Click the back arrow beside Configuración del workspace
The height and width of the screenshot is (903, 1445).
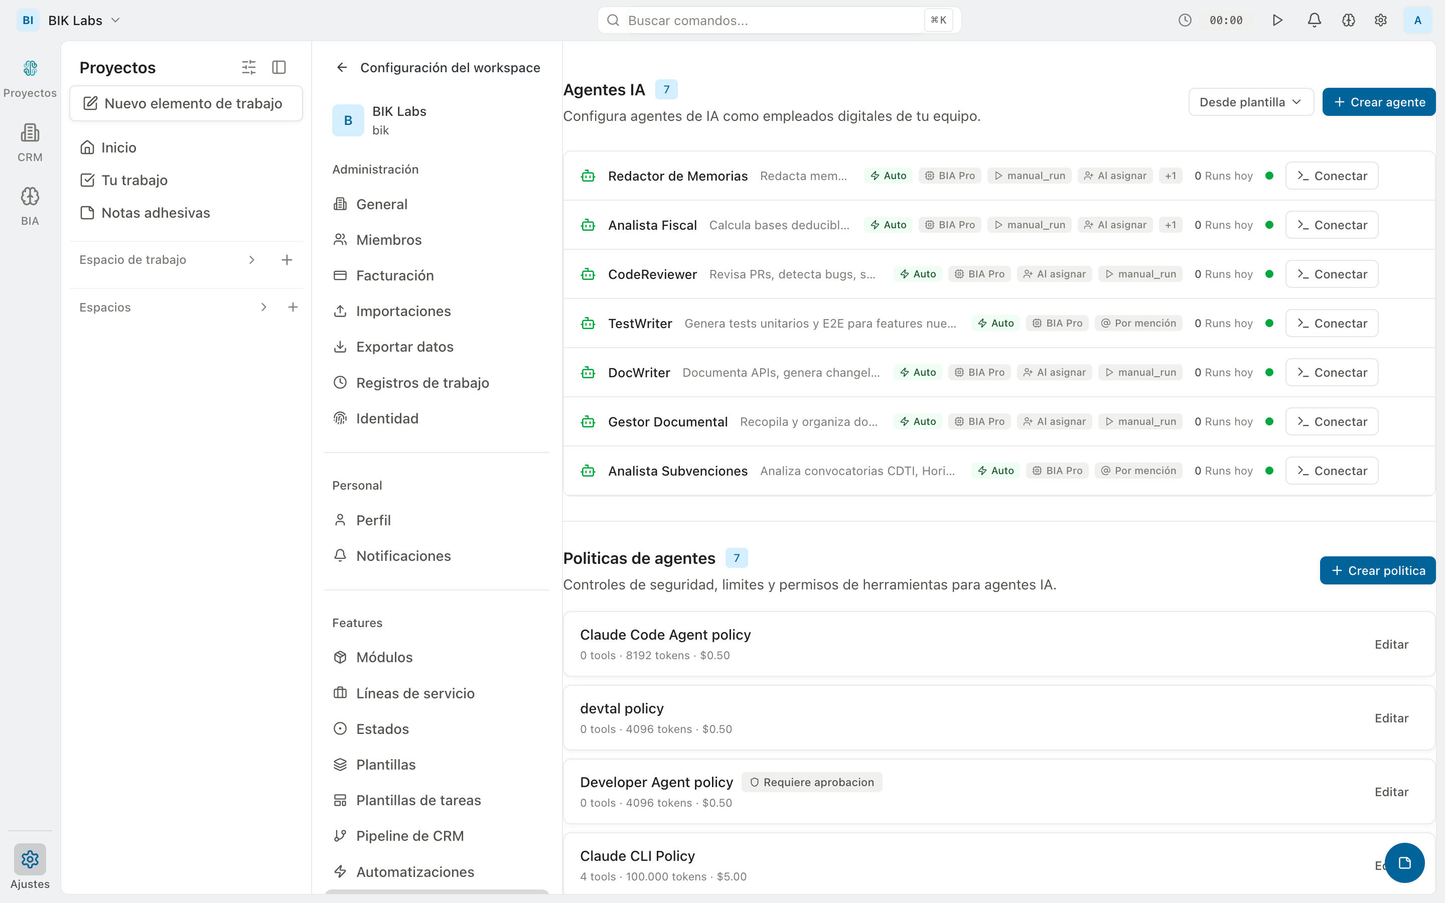(342, 67)
